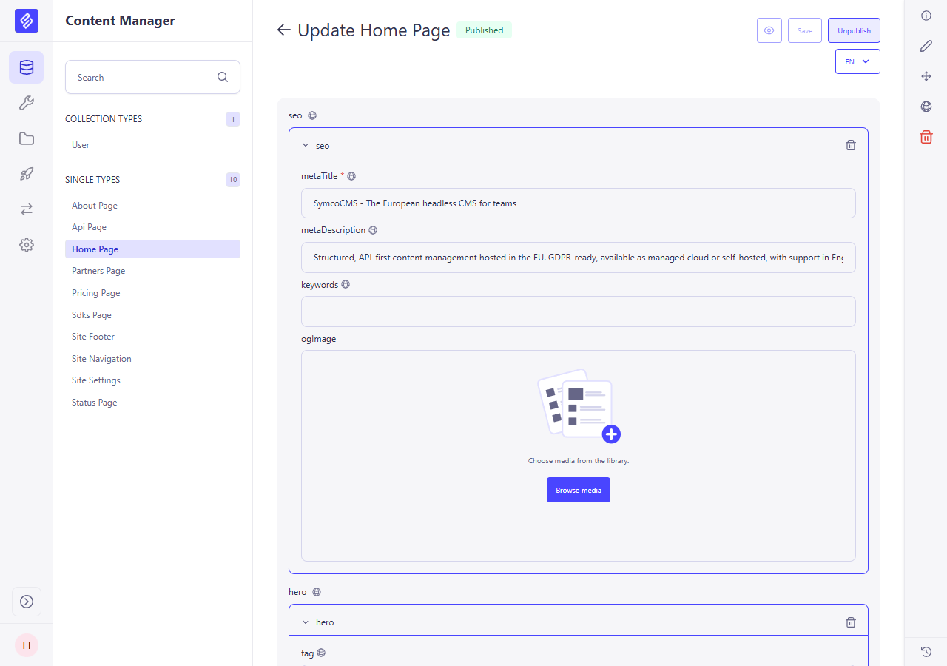Collapse the seo component section
947x666 pixels.
(306, 146)
